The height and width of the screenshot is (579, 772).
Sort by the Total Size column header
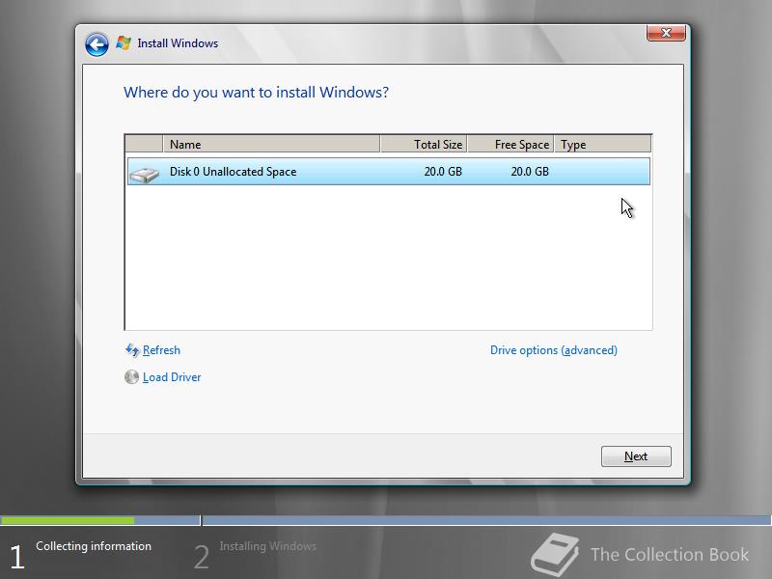pos(424,144)
